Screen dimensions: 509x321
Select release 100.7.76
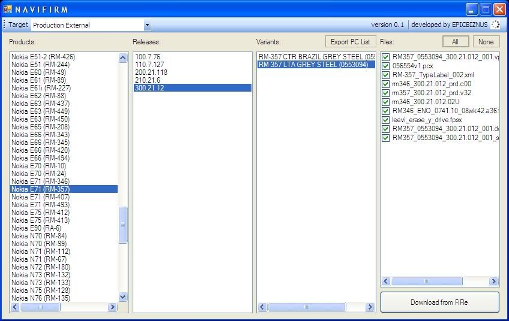pyautogui.click(x=193, y=57)
